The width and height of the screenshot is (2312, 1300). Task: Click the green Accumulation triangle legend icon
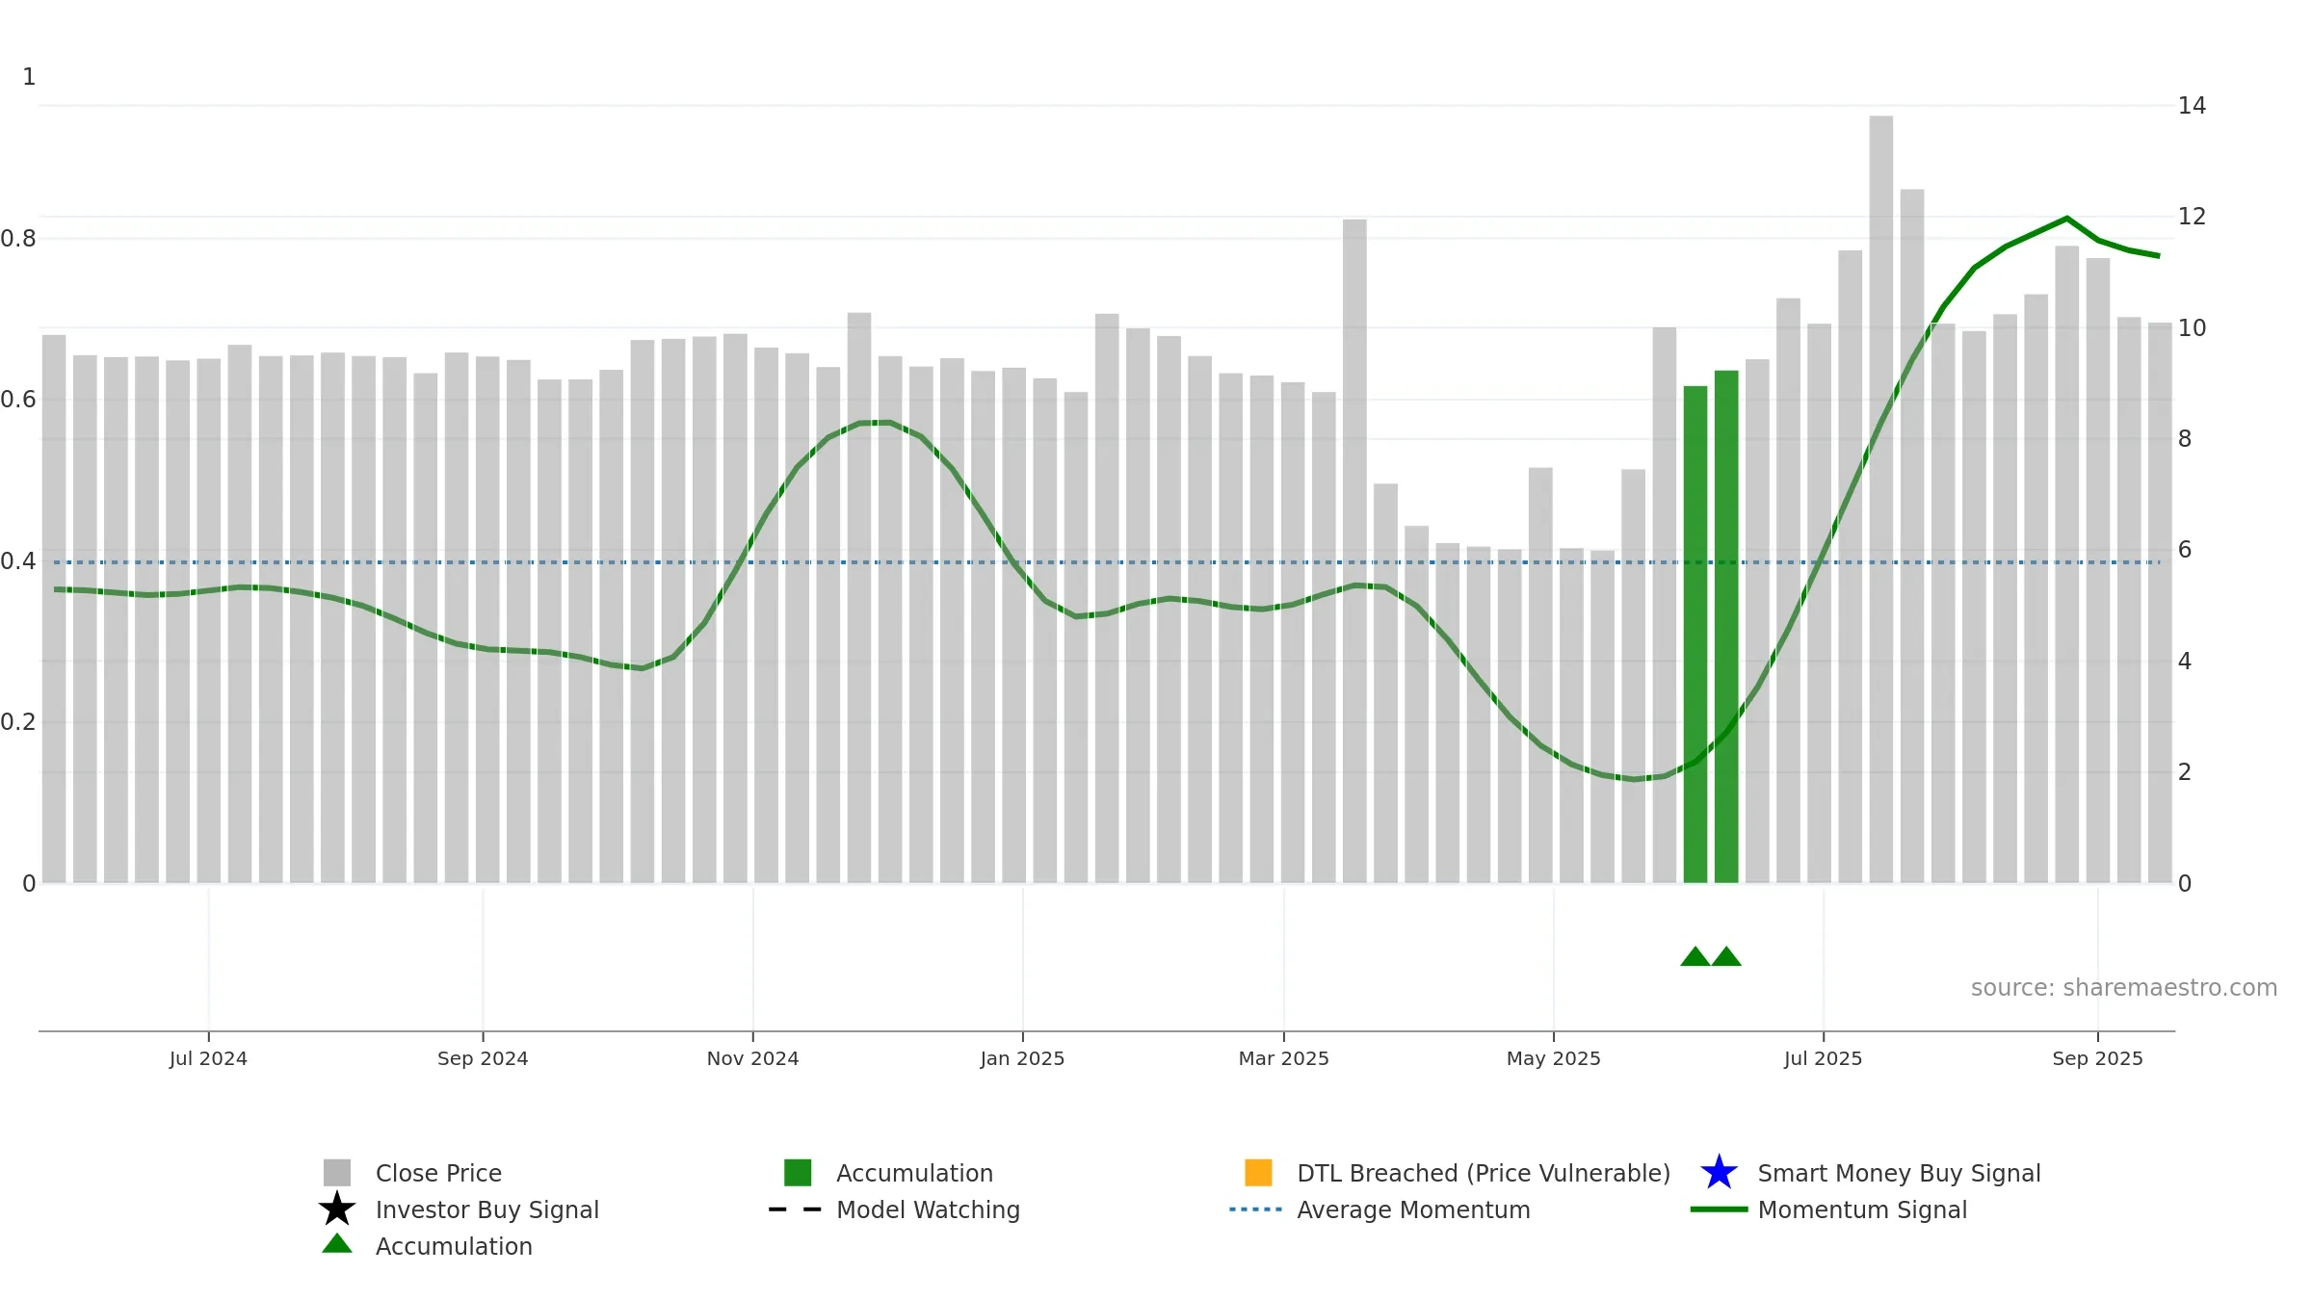[x=337, y=1244]
